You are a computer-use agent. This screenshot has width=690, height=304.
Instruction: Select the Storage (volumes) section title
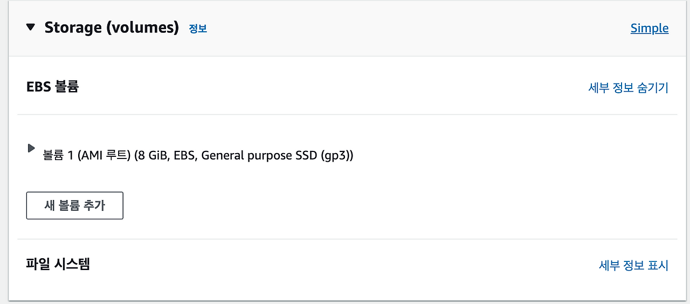[x=111, y=27]
